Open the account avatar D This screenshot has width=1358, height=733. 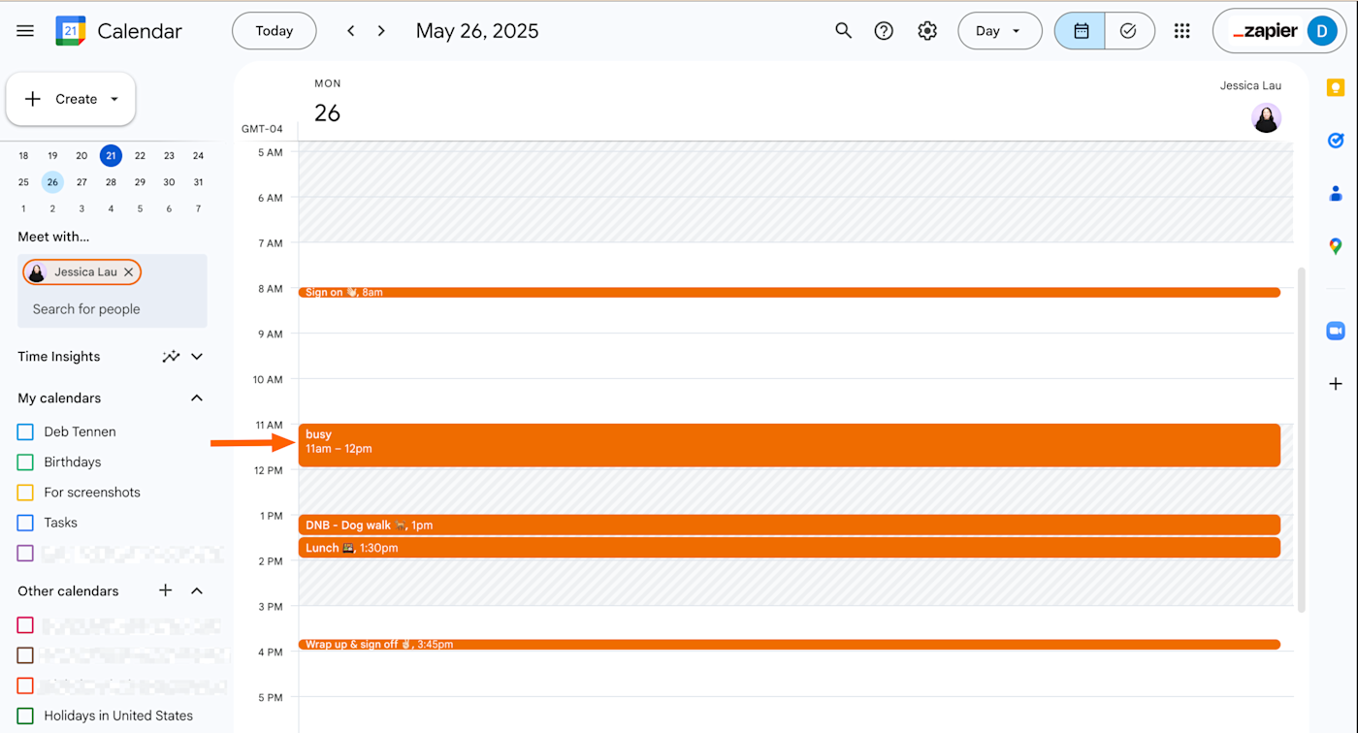click(1321, 31)
